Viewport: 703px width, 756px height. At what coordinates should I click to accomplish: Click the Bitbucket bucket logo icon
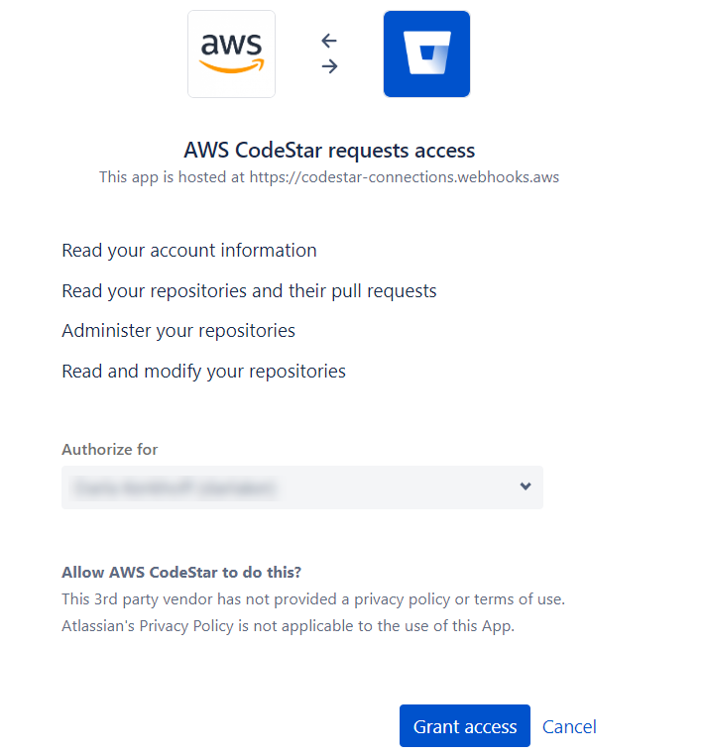tap(426, 54)
